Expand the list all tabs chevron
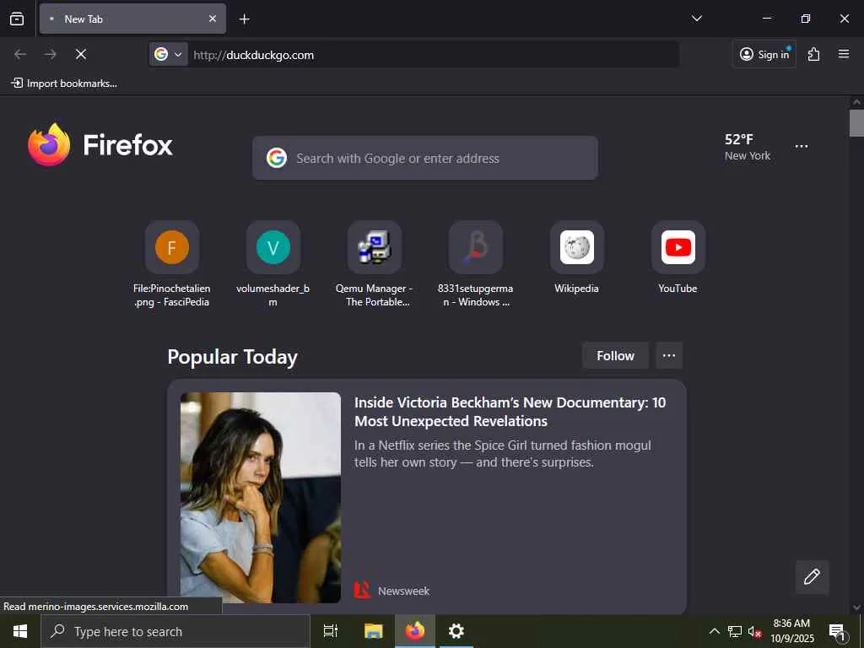 pyautogui.click(x=696, y=19)
